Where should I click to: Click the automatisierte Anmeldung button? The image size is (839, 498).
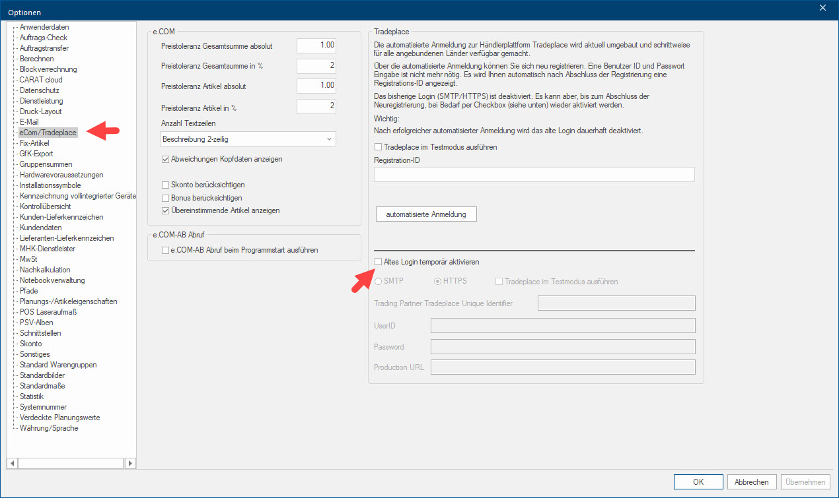click(426, 214)
